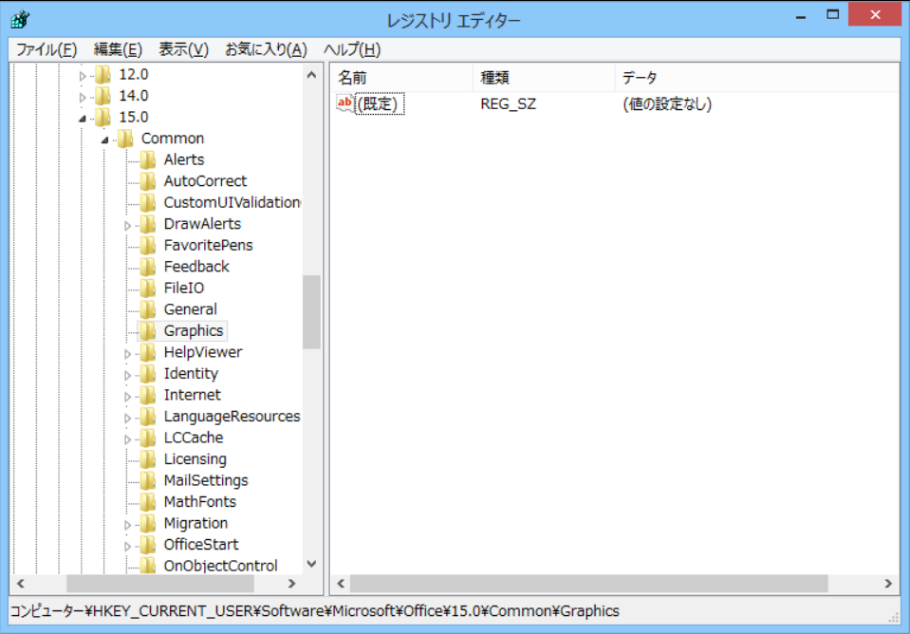Collapse the Common key
This screenshot has width=910, height=634.
coord(104,140)
